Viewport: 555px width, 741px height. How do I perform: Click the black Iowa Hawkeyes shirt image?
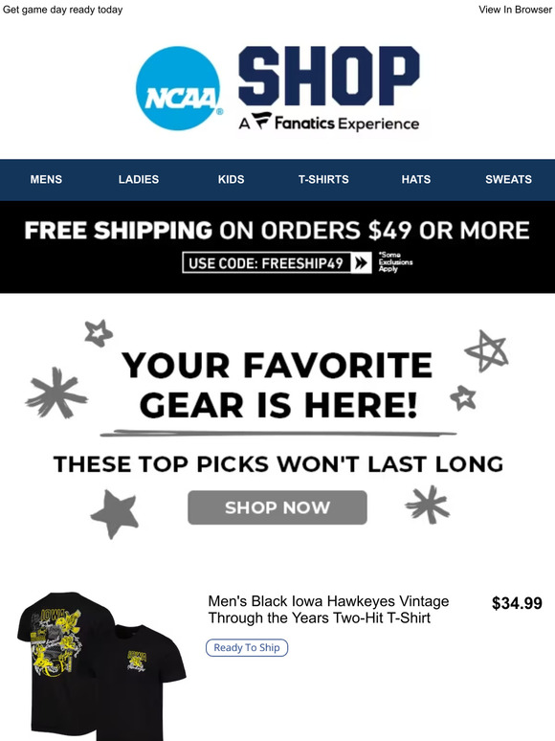click(x=101, y=666)
